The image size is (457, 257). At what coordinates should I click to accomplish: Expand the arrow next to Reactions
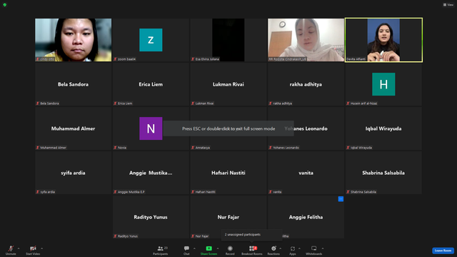click(281, 248)
